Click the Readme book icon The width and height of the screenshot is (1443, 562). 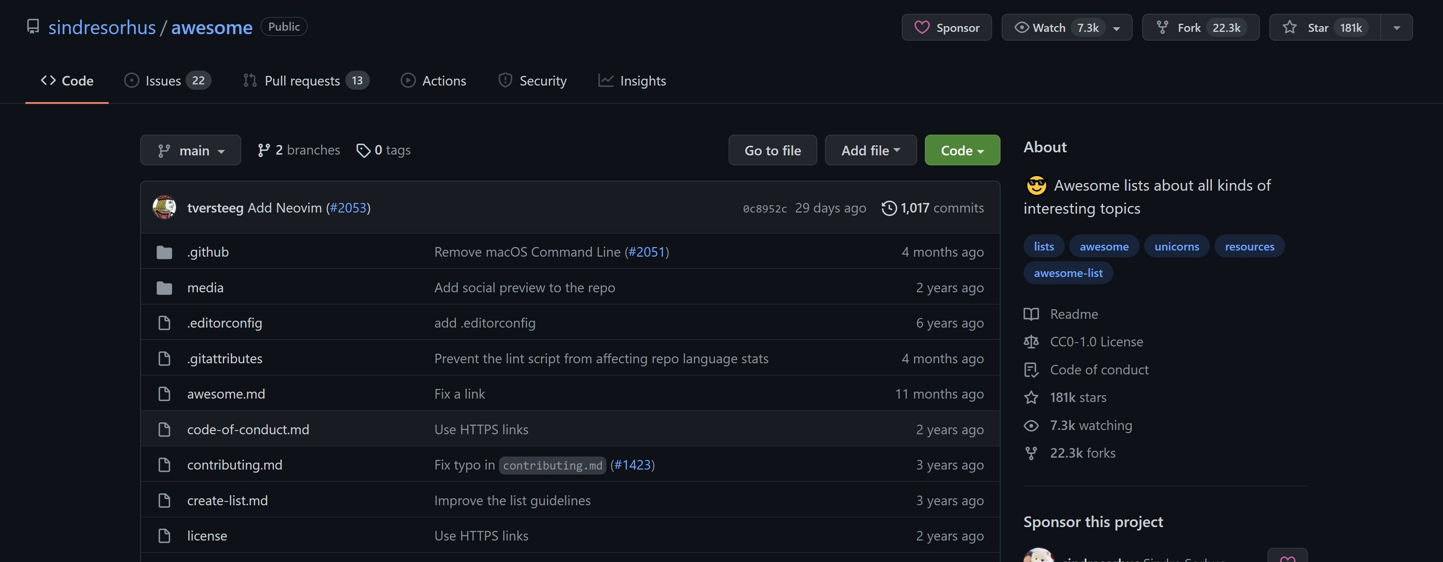click(1031, 314)
